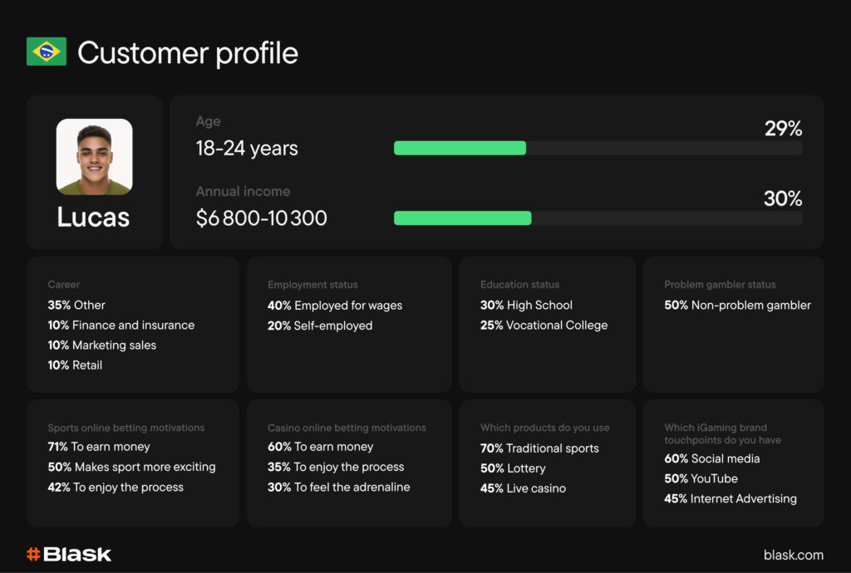Click the 50% YouTube touchpoint entry
This screenshot has height=573, width=851.
701,478
